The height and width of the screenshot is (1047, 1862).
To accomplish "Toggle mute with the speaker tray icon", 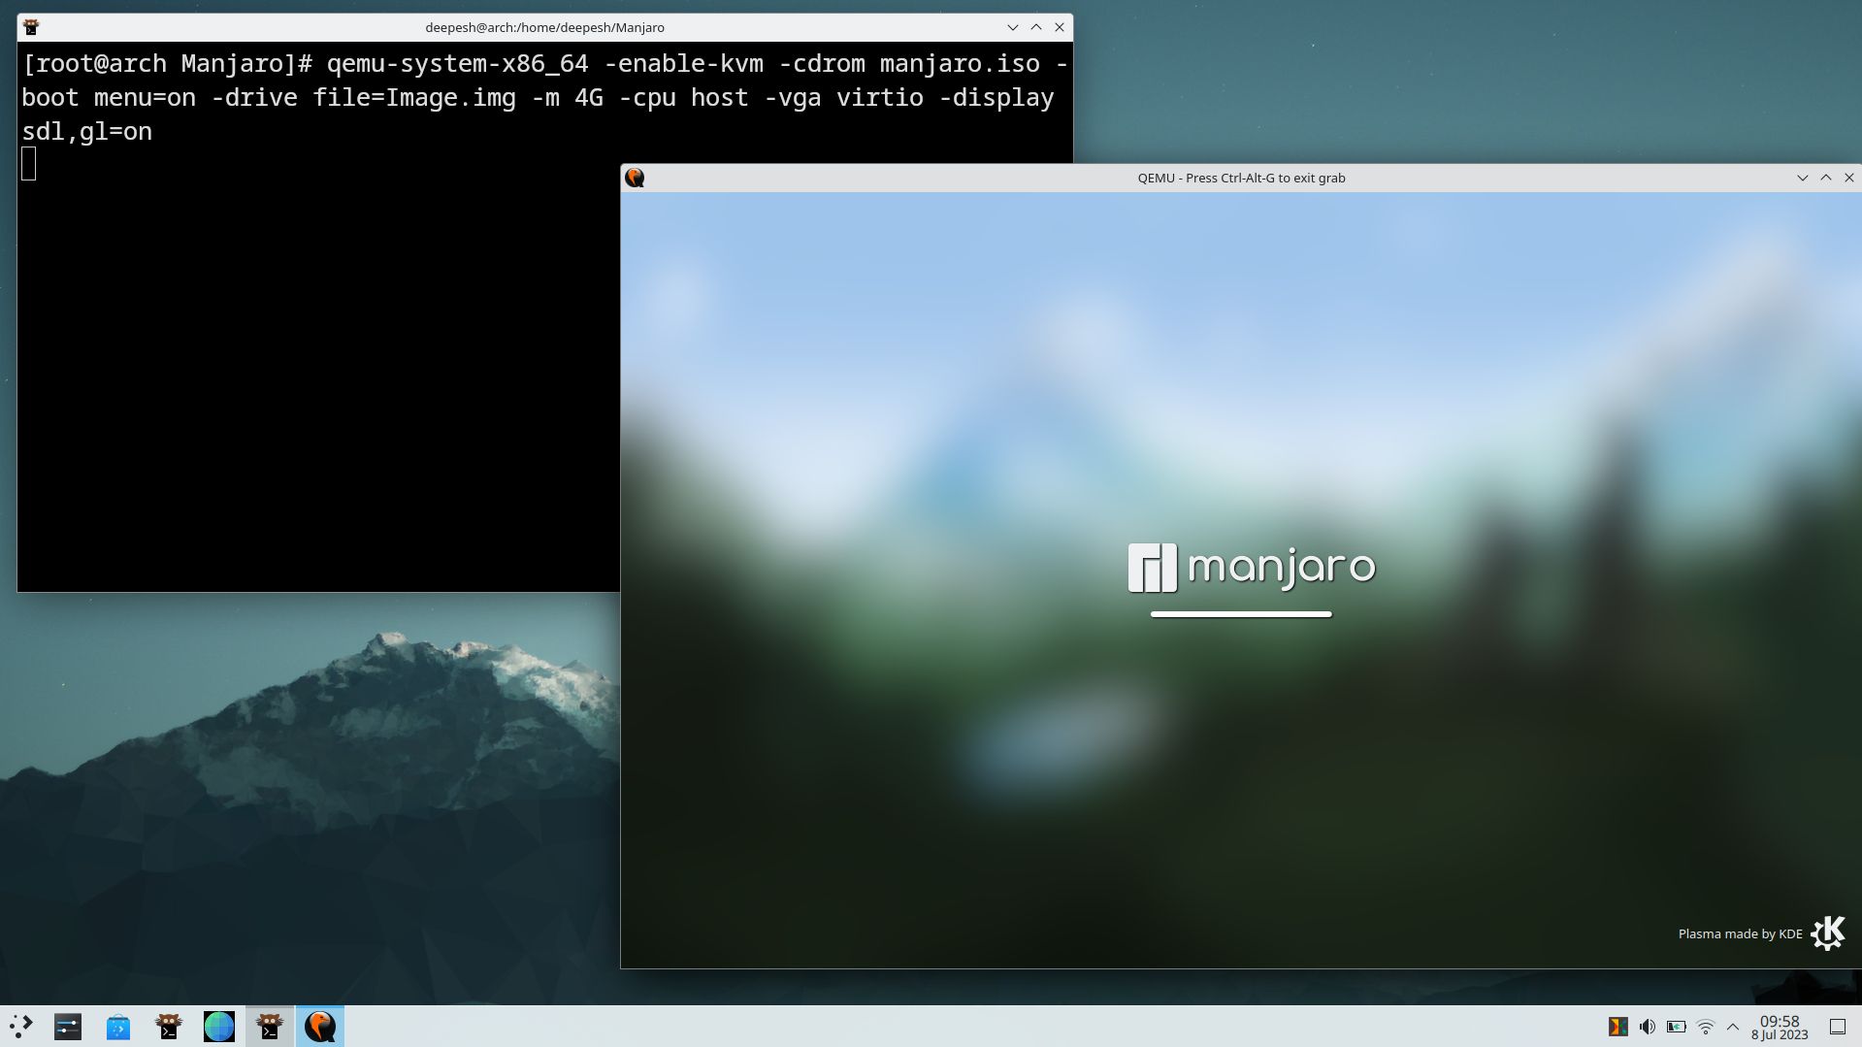I will pos(1647,1026).
